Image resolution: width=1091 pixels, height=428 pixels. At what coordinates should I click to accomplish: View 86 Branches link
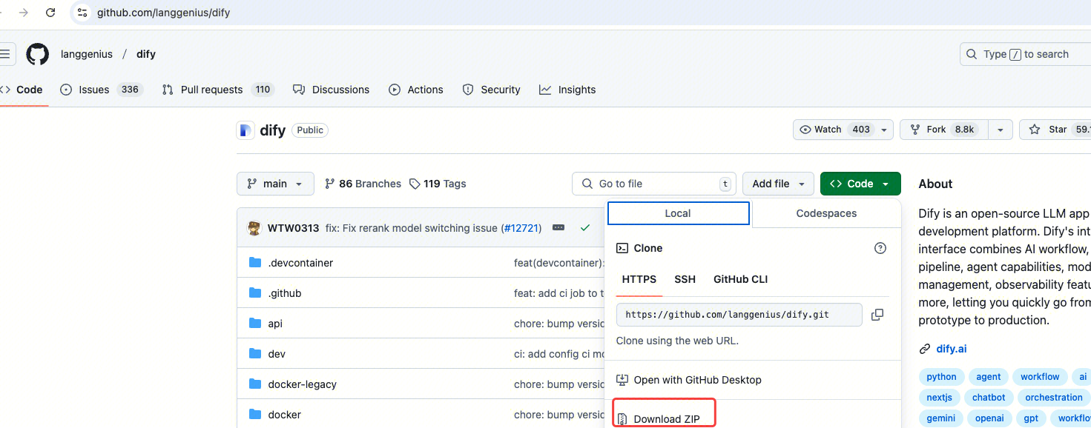(363, 184)
